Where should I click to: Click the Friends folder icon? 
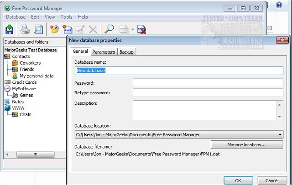click(15, 69)
